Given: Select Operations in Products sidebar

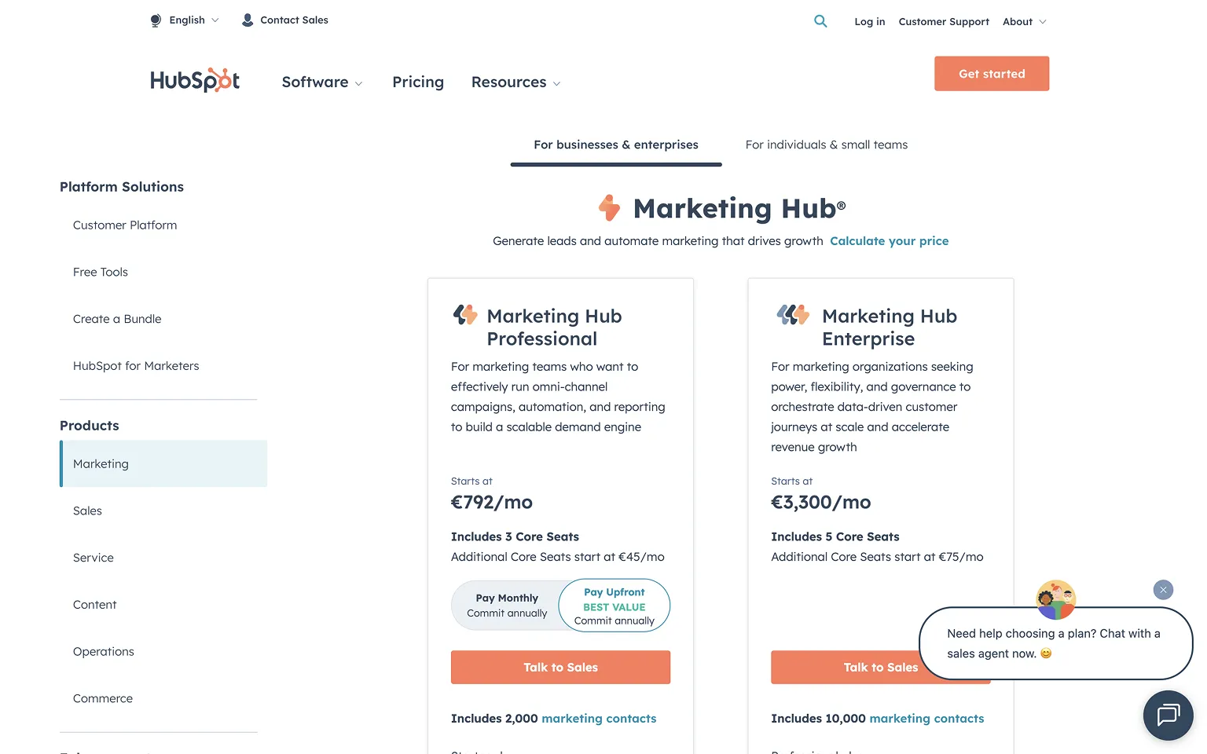Looking at the screenshot, I should tap(104, 653).
